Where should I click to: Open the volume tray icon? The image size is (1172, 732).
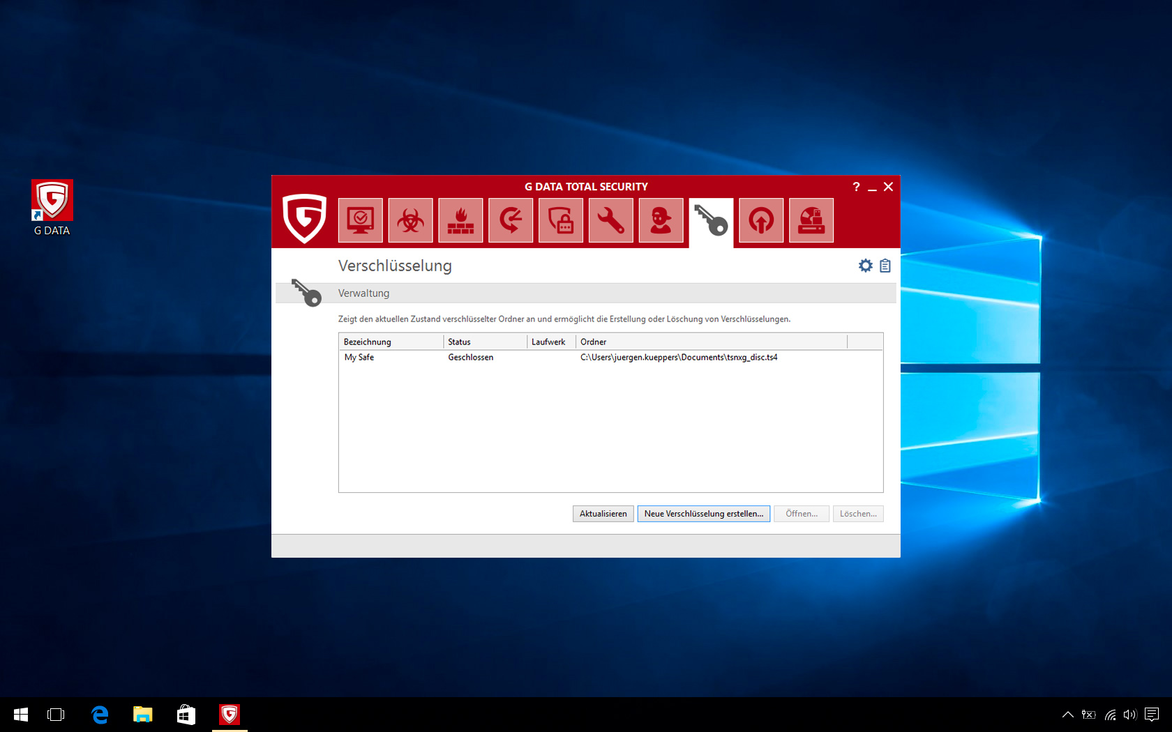click(1130, 715)
